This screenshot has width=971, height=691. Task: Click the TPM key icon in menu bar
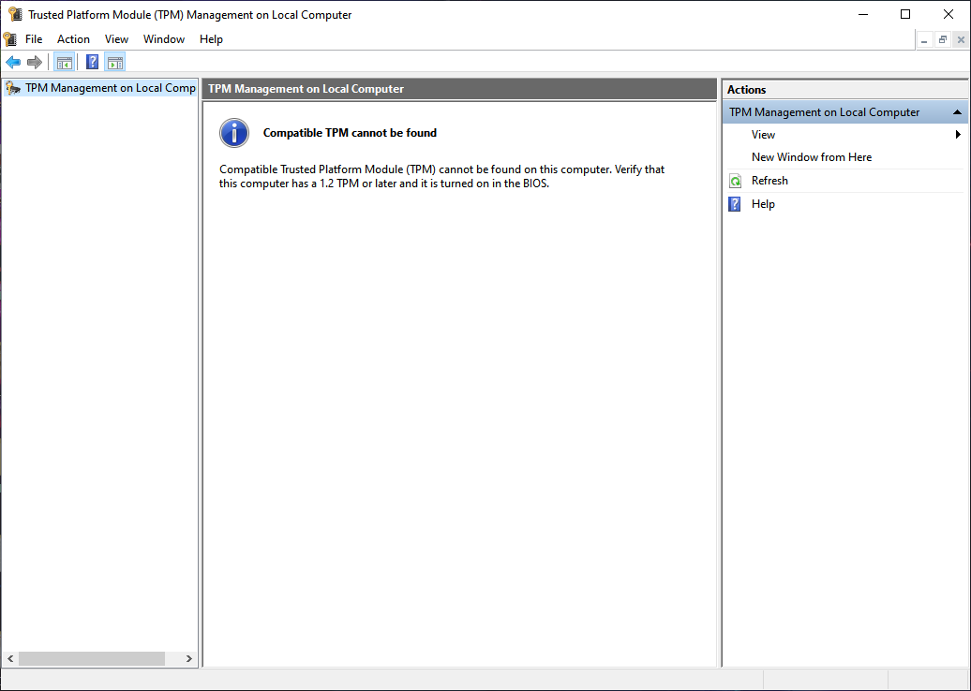click(10, 39)
